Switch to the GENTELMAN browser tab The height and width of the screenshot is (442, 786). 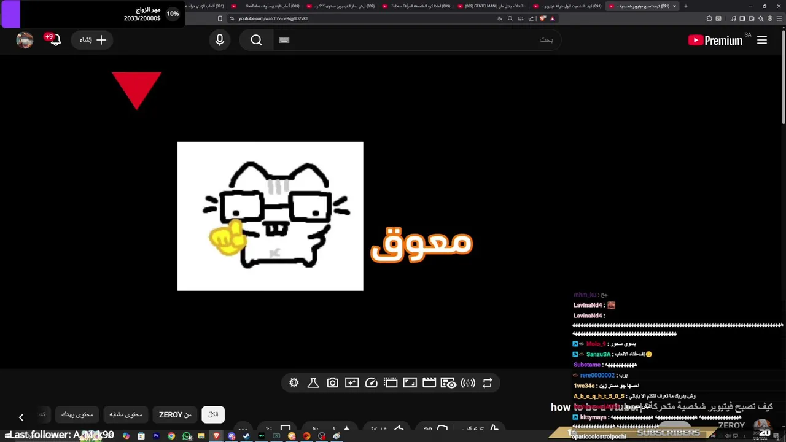(494, 6)
